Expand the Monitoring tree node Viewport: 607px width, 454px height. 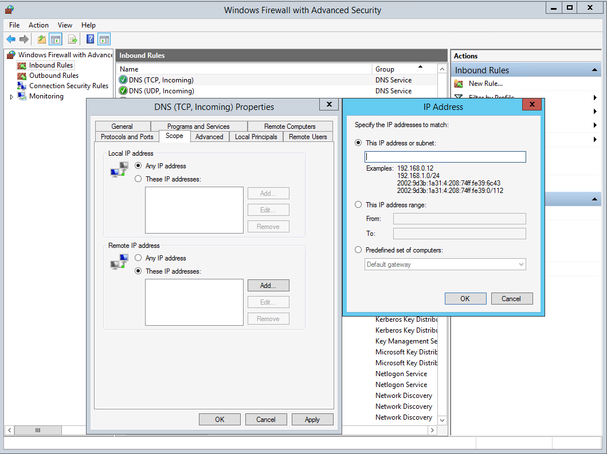(x=11, y=97)
